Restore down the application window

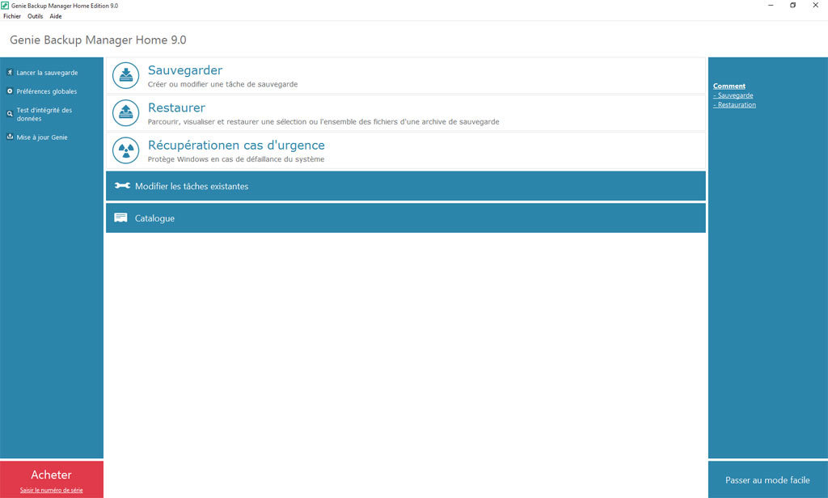(792, 6)
